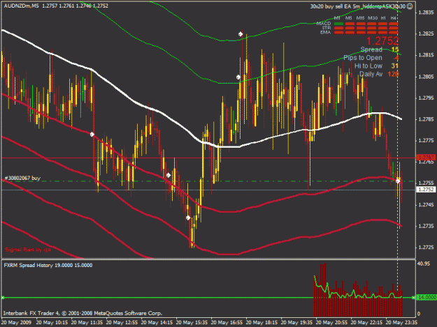This screenshot has height=327, width=437.
Task: Click the white 1.2752 current price tag on axis
Action: (x=426, y=190)
